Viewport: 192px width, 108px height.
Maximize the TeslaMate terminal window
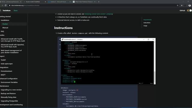148,39
